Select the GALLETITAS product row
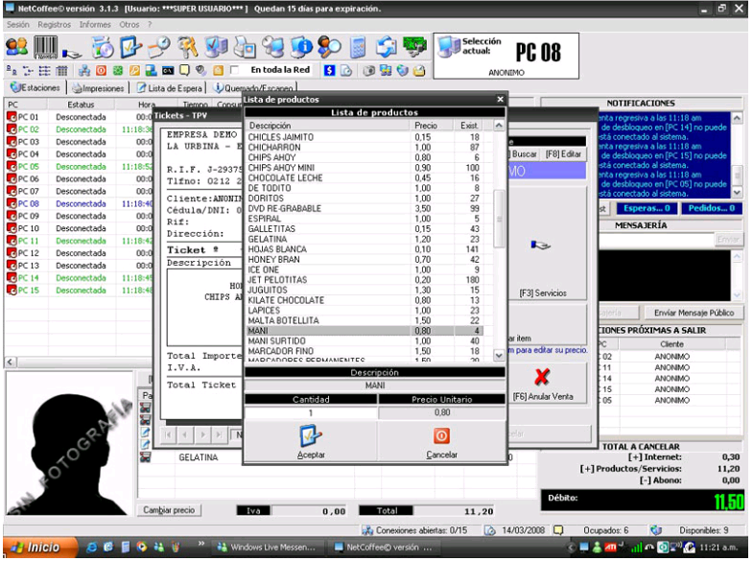 pyautogui.click(x=364, y=229)
